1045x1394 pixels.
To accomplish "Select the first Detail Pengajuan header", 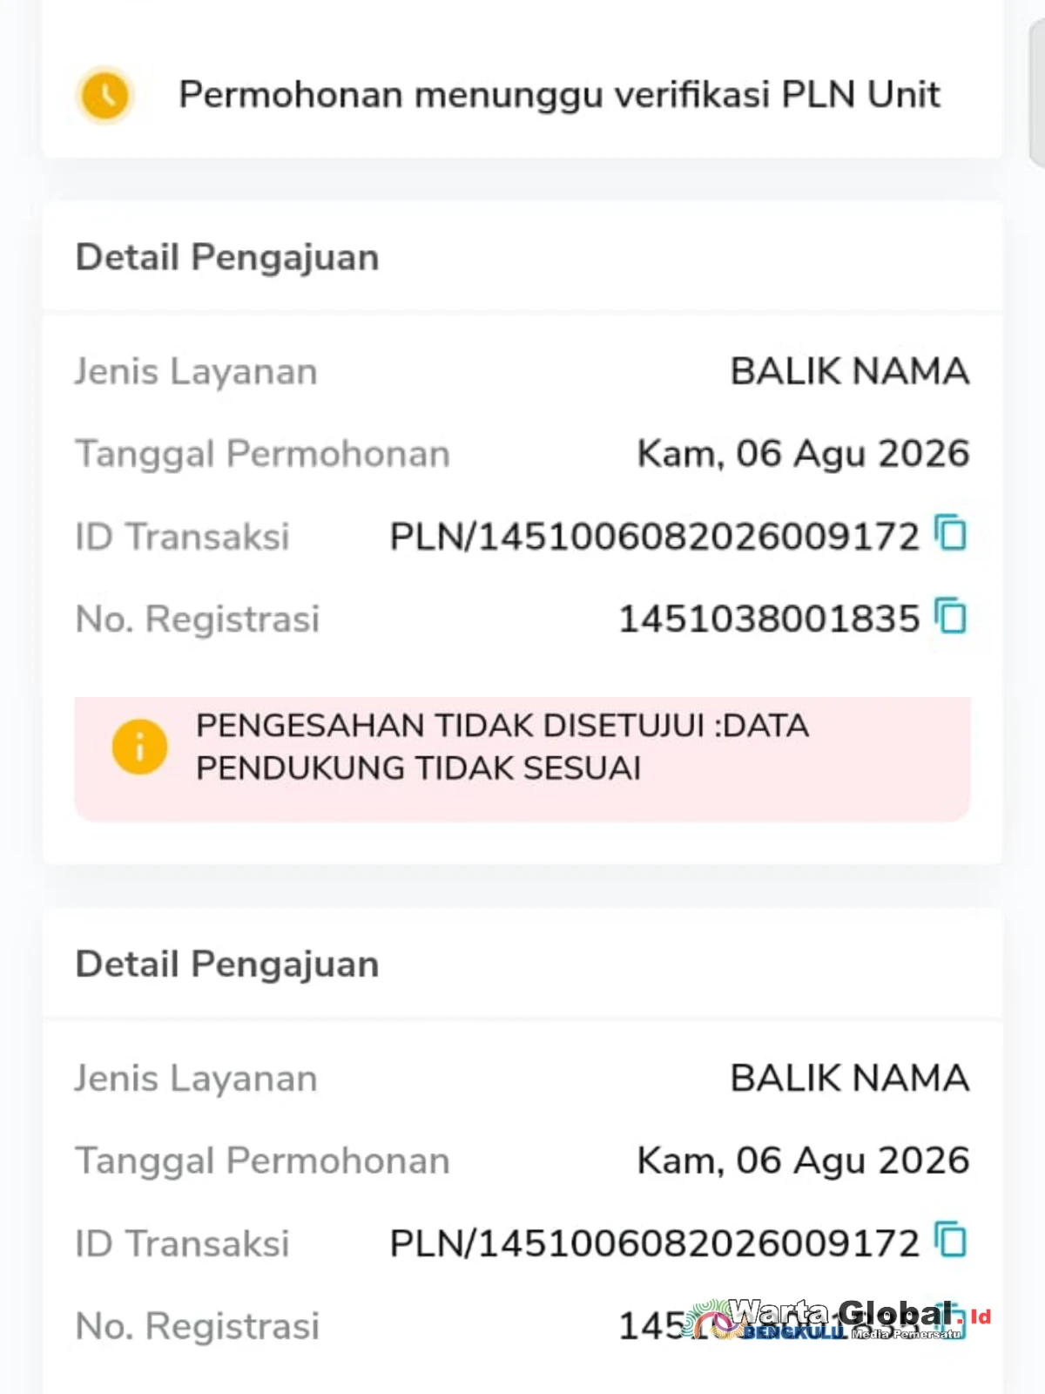I will [x=227, y=258].
